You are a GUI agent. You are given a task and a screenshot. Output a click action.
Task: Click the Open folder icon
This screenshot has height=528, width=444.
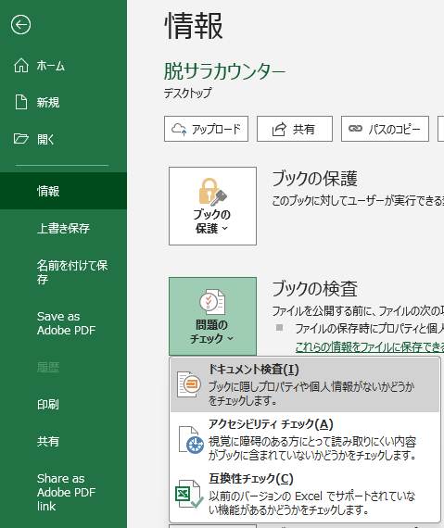point(21,139)
